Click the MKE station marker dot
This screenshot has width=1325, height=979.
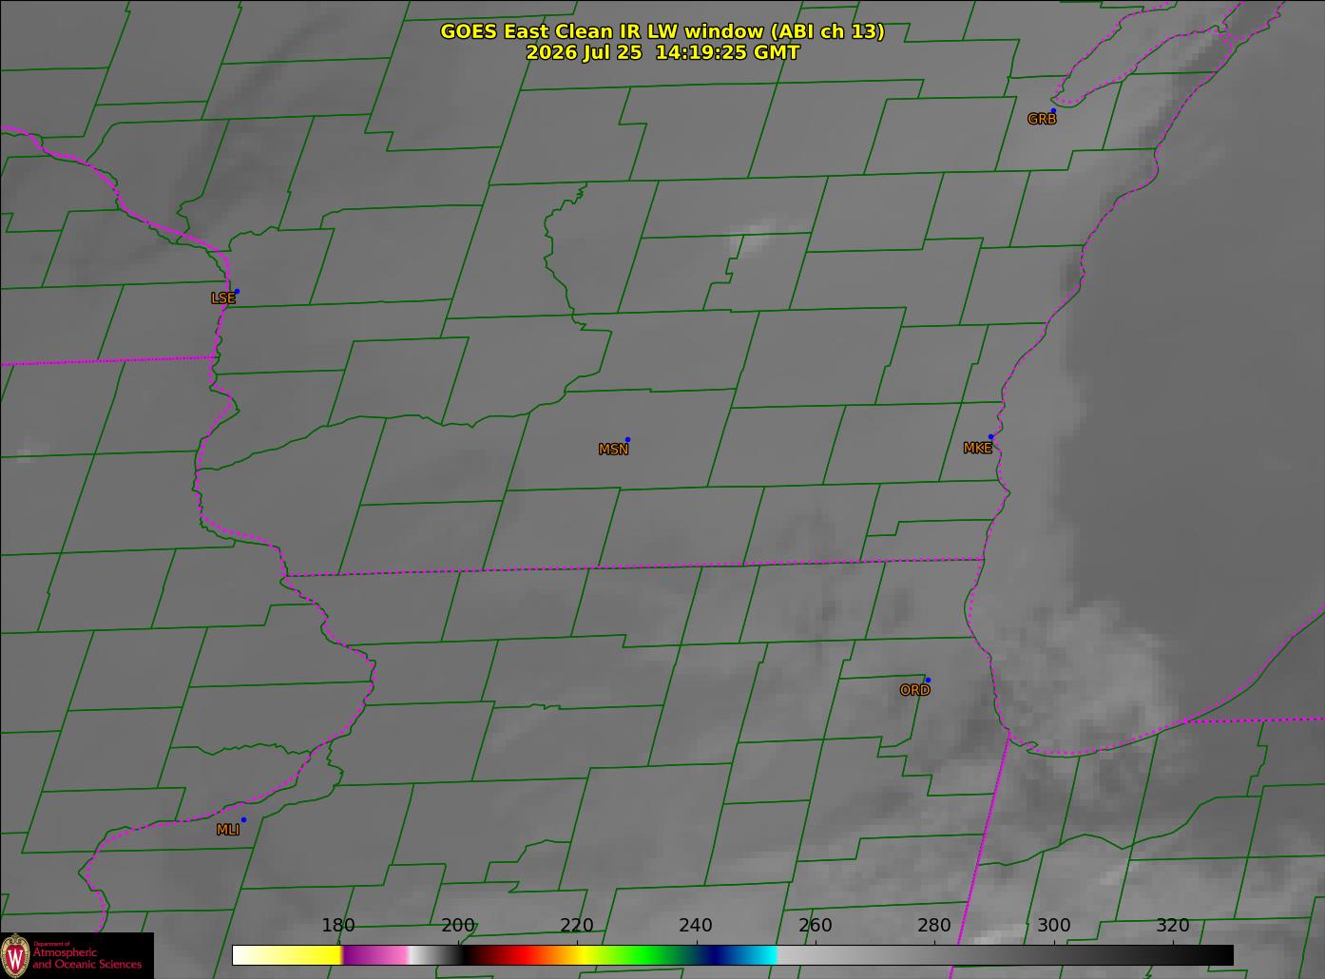[x=990, y=437]
